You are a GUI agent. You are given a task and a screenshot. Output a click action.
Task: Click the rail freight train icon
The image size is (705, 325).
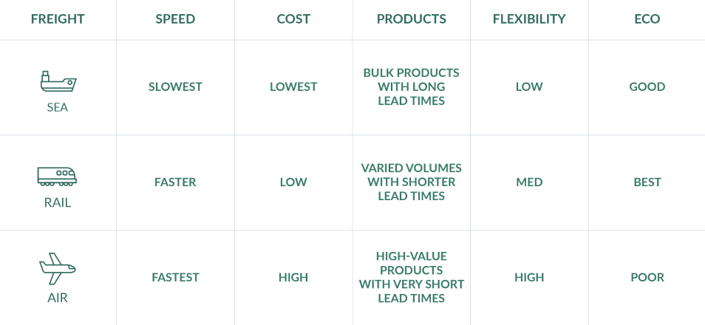pyautogui.click(x=57, y=177)
